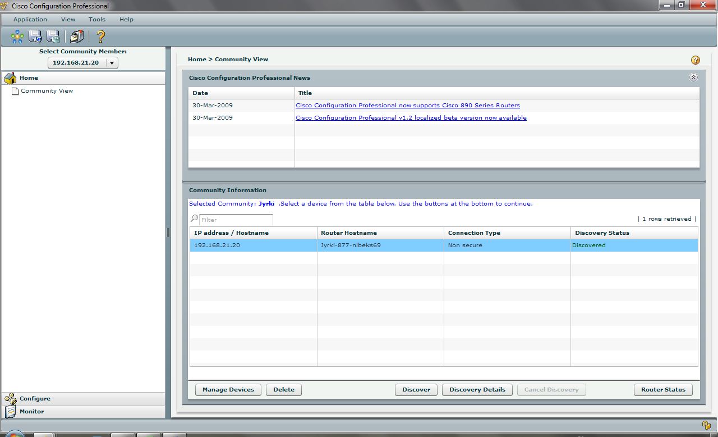
Task: Switch to the Monitor section
Action: pos(84,412)
